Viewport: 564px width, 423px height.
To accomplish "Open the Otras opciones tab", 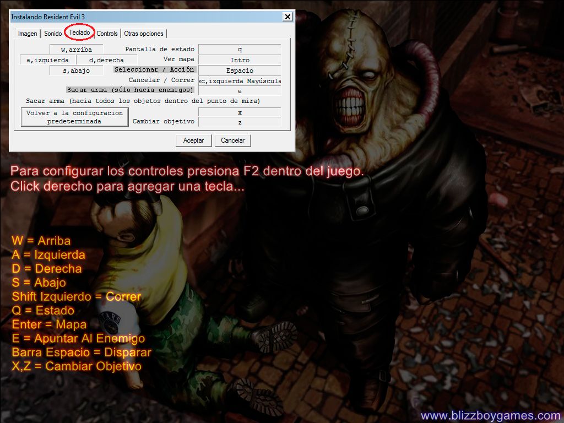I will click(x=144, y=34).
